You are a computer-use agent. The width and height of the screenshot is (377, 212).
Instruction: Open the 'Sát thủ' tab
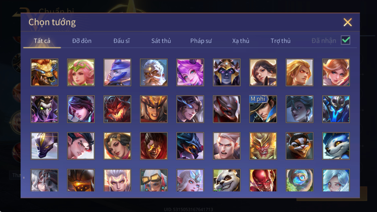click(x=161, y=41)
